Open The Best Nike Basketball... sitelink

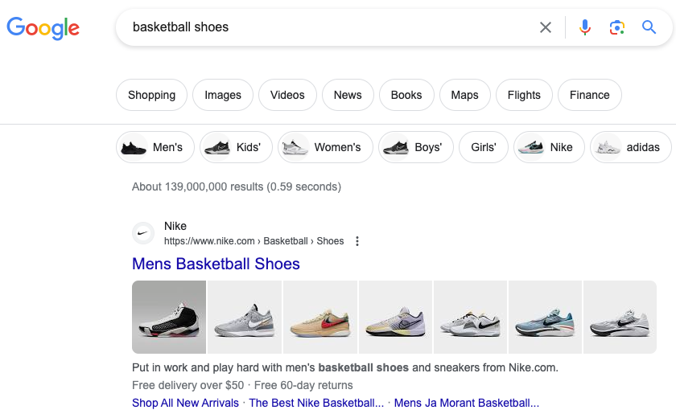point(316,403)
